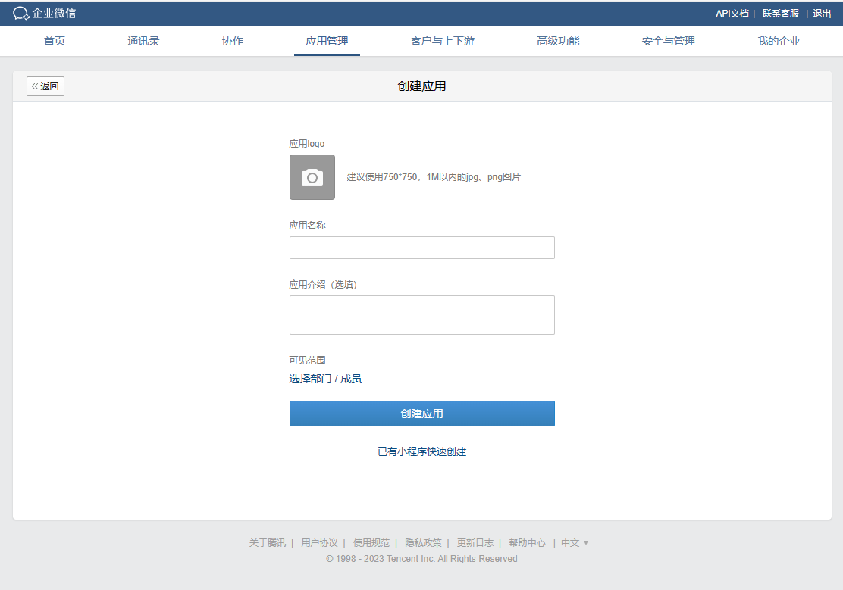Image resolution: width=843 pixels, height=590 pixels.
Task: Go back using 返回 button
Action: click(x=45, y=86)
